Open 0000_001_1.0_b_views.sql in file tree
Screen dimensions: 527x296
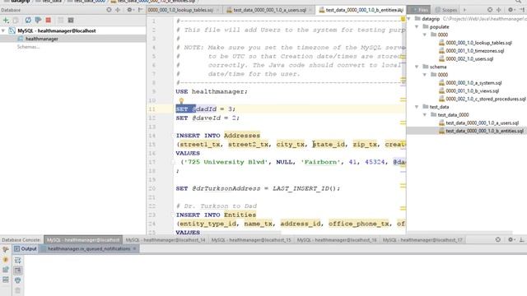coord(472,91)
